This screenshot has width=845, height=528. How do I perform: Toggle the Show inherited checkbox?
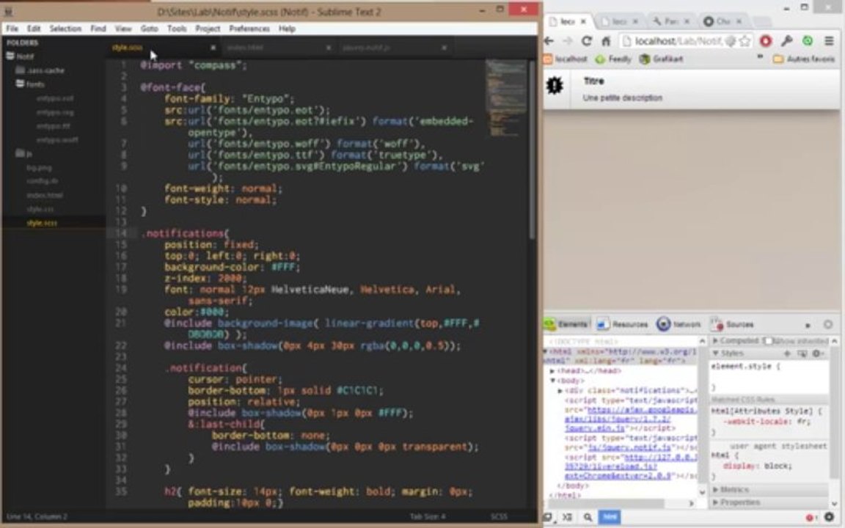tap(769, 340)
